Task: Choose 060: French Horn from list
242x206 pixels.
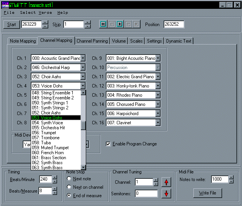Action: [56, 153]
